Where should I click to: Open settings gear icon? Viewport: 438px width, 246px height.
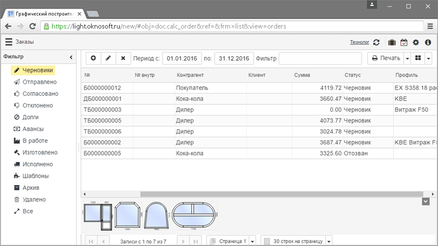tap(416, 42)
